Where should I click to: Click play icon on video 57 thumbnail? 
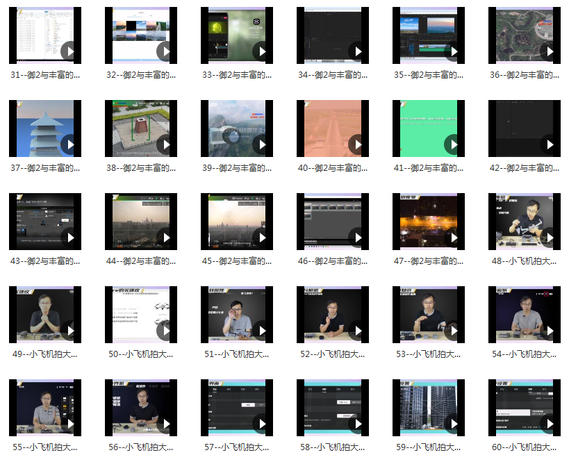pos(261,424)
